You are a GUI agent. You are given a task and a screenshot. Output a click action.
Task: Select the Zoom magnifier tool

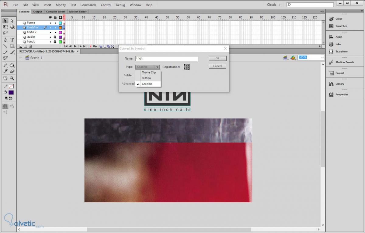tap(12, 78)
